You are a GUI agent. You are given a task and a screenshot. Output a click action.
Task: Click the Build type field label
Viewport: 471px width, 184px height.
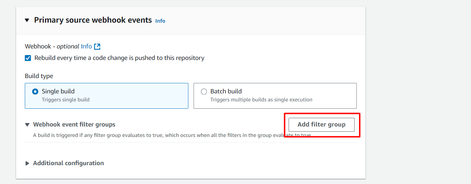tap(39, 76)
